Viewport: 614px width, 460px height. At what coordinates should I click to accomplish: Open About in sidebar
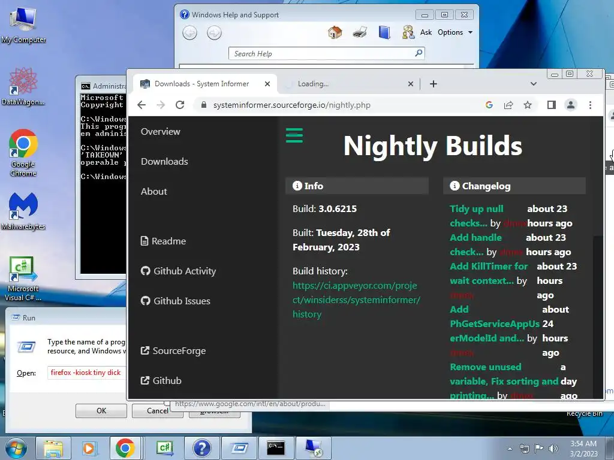click(x=154, y=191)
